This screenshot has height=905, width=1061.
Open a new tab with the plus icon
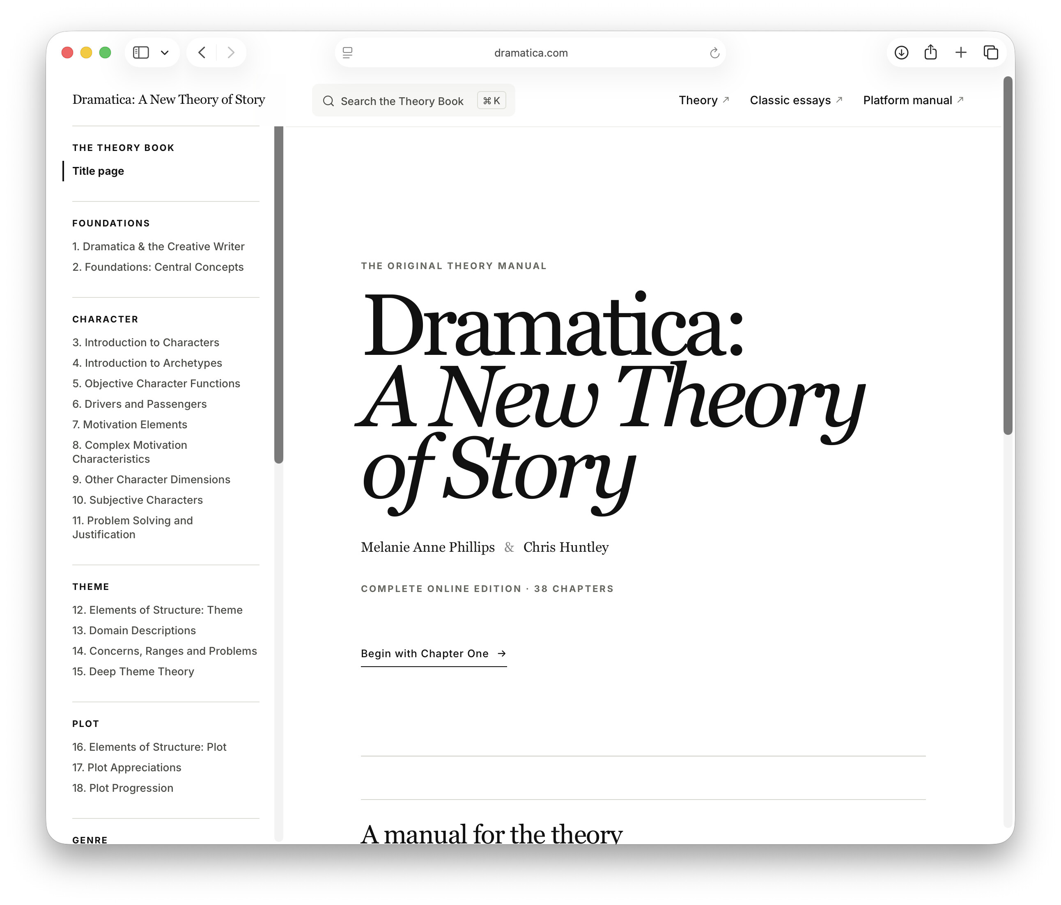961,53
